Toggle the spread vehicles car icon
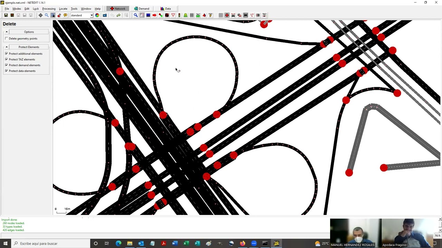Screen dimensions: 442x248 (x=233, y=15)
